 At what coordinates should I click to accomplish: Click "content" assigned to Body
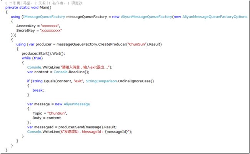pyautogui.click(x=53, y=118)
